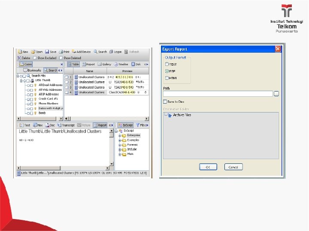The height and width of the screenshot is (231, 309).
Task: Check the row 4 table checkbox
Action: 67,92
